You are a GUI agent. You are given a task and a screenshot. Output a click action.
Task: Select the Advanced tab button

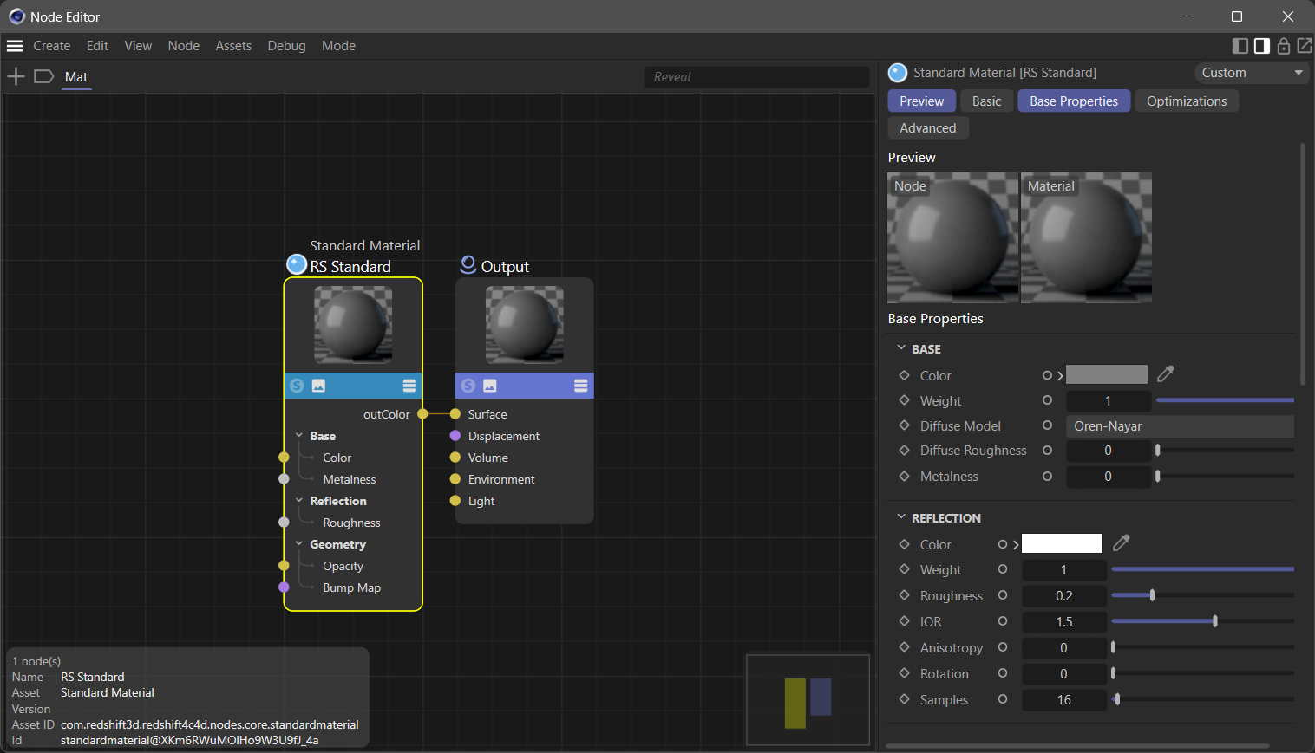(x=928, y=128)
